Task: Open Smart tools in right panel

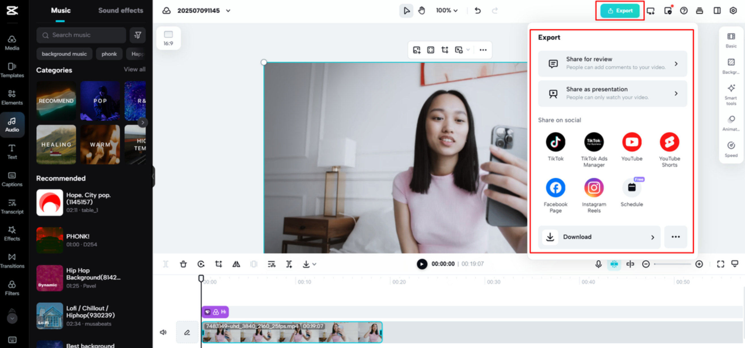Action: click(x=731, y=95)
